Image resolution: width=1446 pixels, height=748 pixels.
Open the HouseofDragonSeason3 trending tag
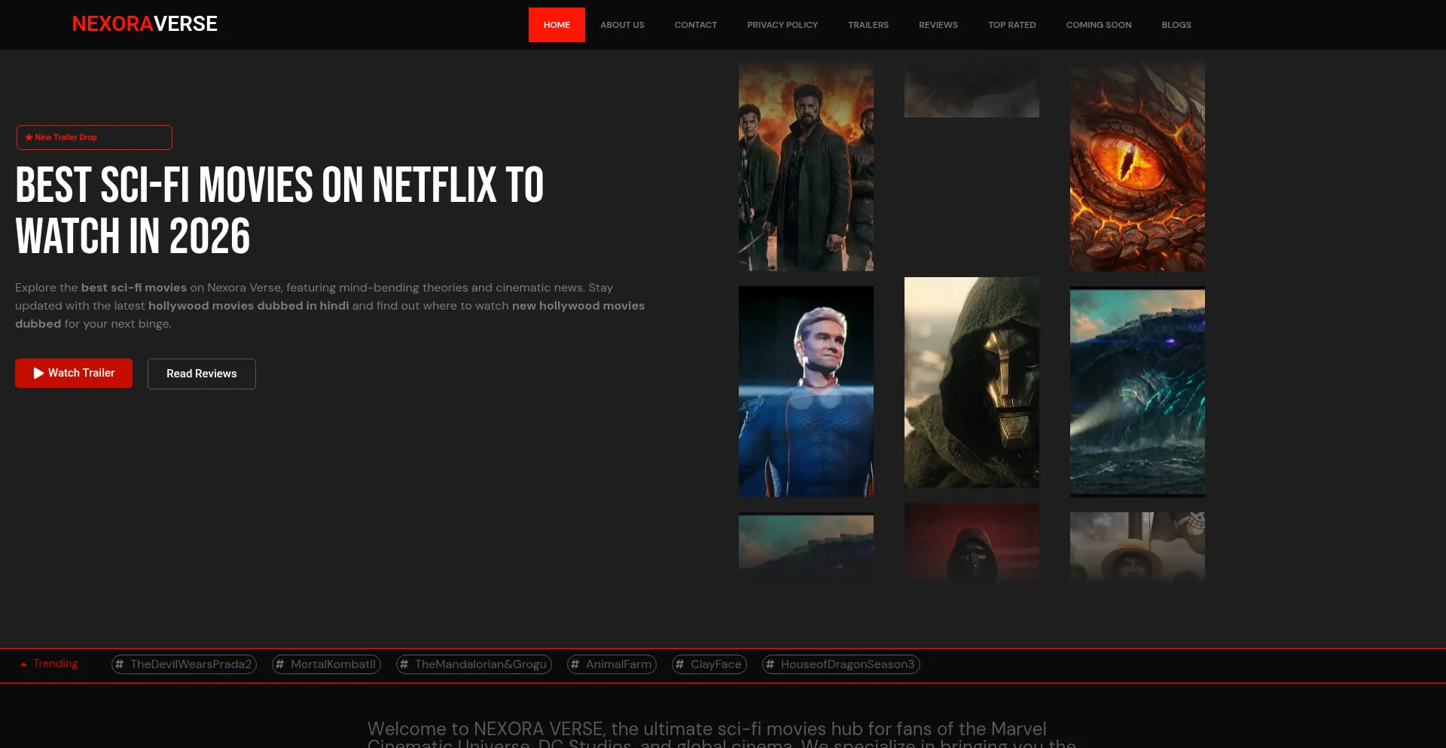840,664
